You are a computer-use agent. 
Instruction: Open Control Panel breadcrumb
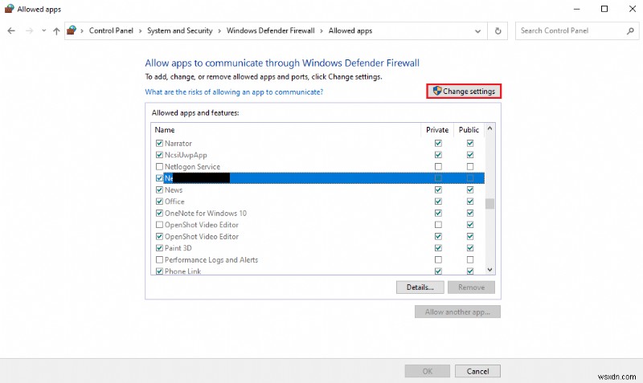(111, 31)
